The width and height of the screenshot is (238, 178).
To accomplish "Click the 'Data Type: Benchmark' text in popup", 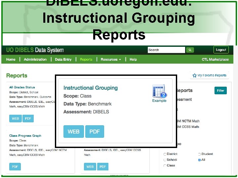I will 87,104.
